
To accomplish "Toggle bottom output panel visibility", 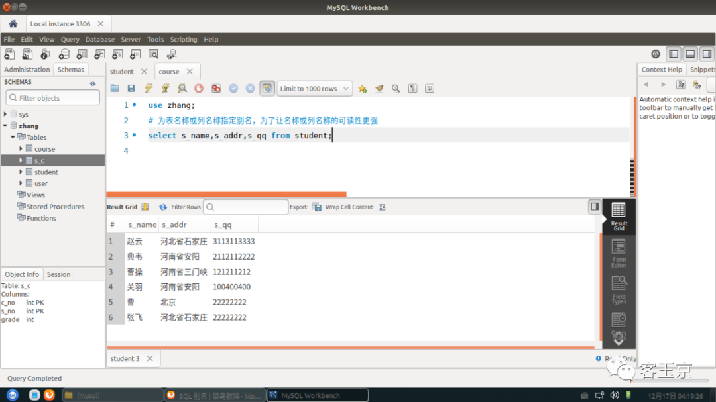I will coord(690,54).
